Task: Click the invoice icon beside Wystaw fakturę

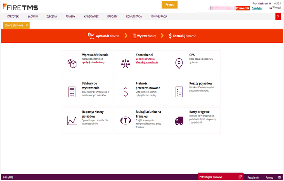Action: point(134,36)
